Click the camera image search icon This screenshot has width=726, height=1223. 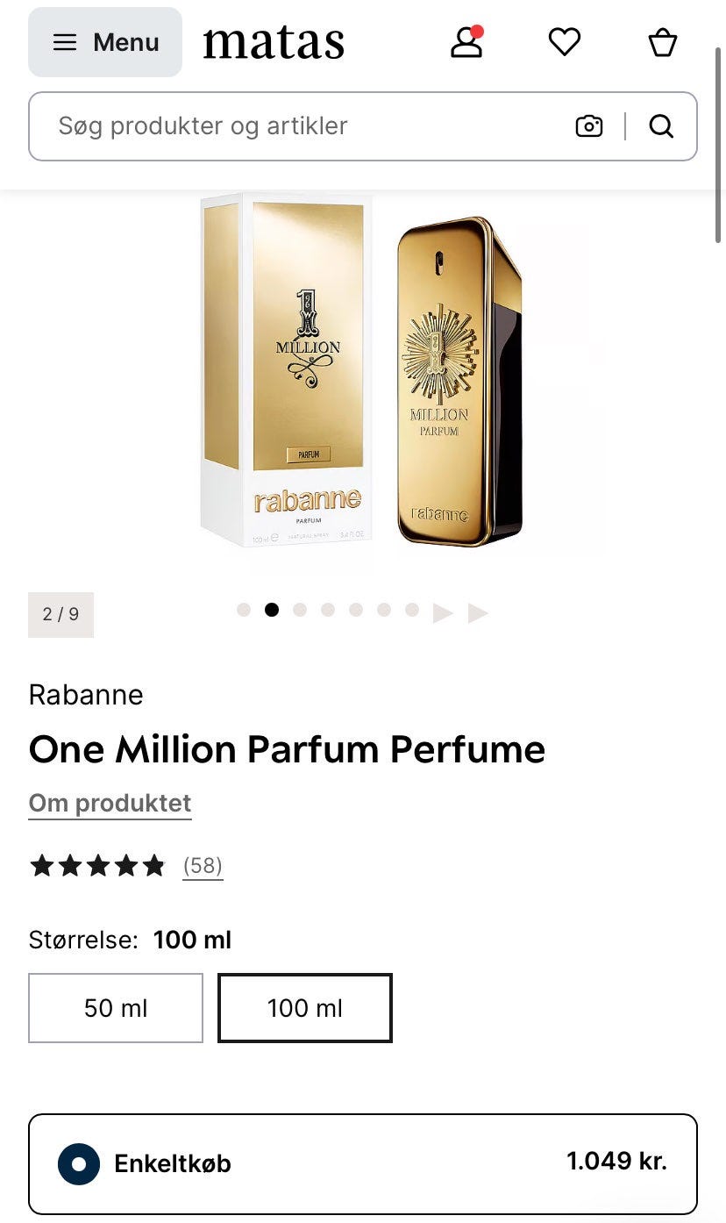(589, 126)
